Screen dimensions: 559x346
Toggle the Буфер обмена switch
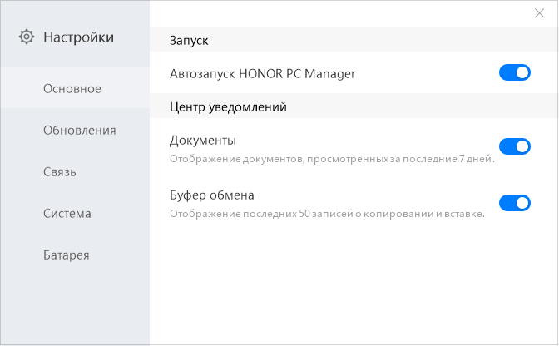coord(514,202)
